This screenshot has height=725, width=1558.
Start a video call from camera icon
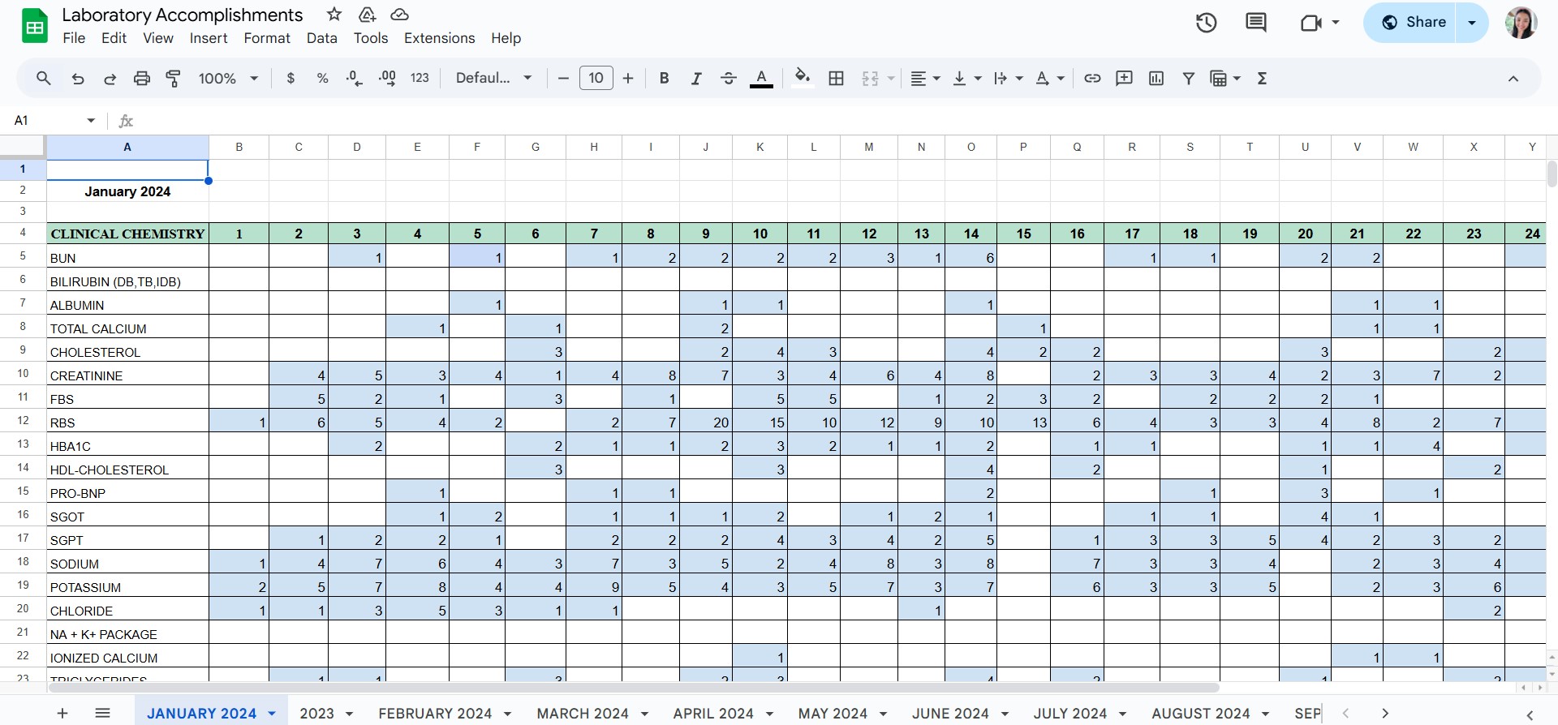point(1311,23)
